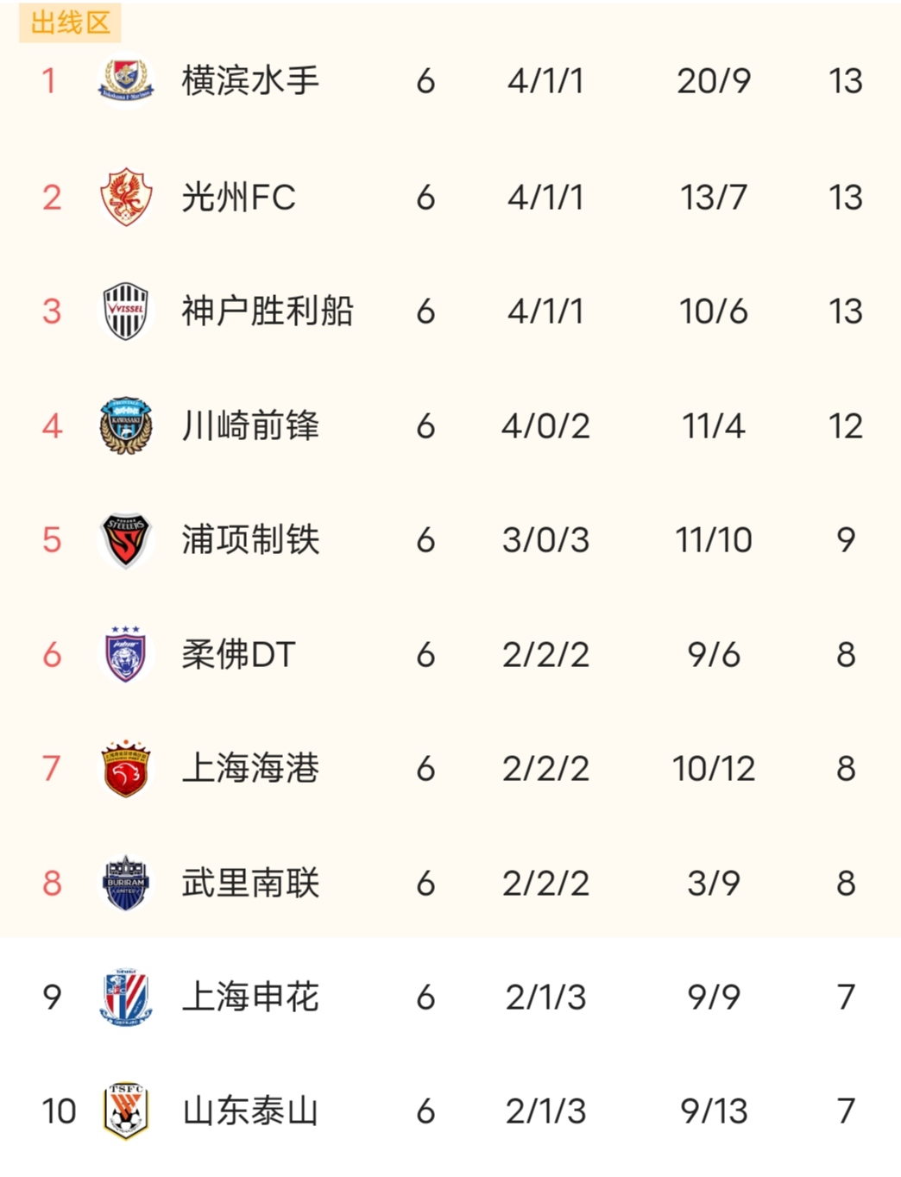This screenshot has width=901, height=1177.
Task: Open the 山东泰山 TSFC badge
Action: [126, 1111]
